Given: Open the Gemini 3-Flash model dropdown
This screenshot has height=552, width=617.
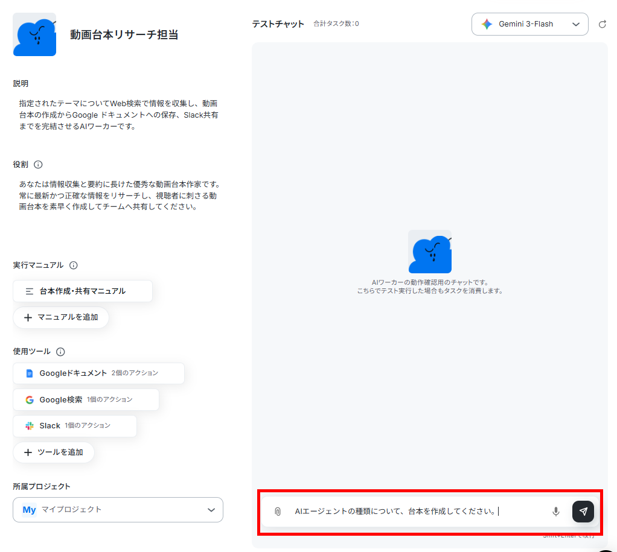Looking at the screenshot, I should tap(529, 24).
